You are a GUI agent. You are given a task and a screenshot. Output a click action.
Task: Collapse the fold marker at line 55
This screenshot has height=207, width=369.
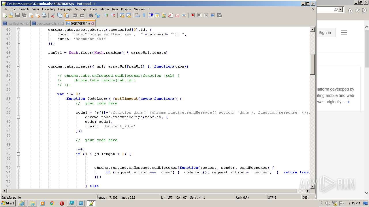tap(18, 99)
